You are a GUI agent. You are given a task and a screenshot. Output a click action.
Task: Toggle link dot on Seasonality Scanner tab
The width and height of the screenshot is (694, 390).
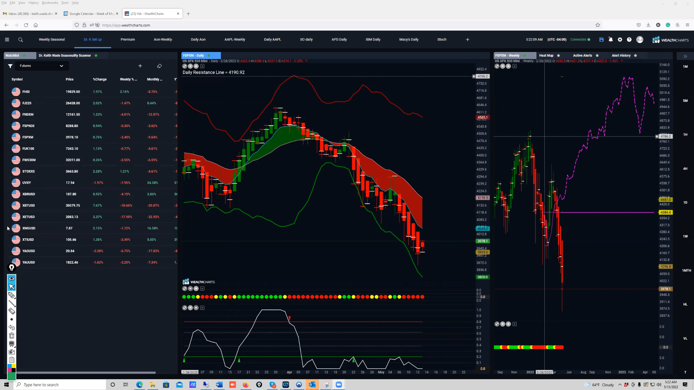96,56
